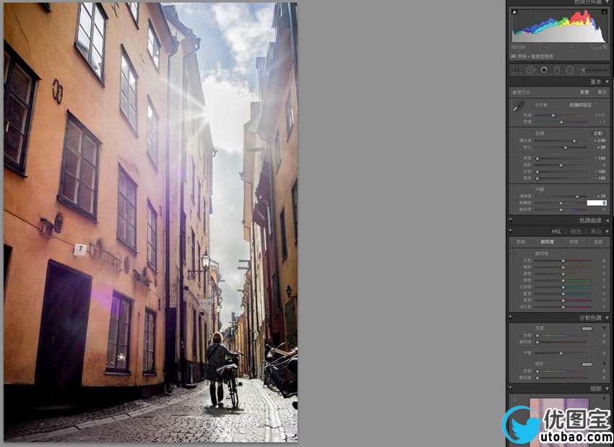This screenshot has height=447, width=614.
Task: Click the Clarity slider handle at +70
Action: pos(577,196)
